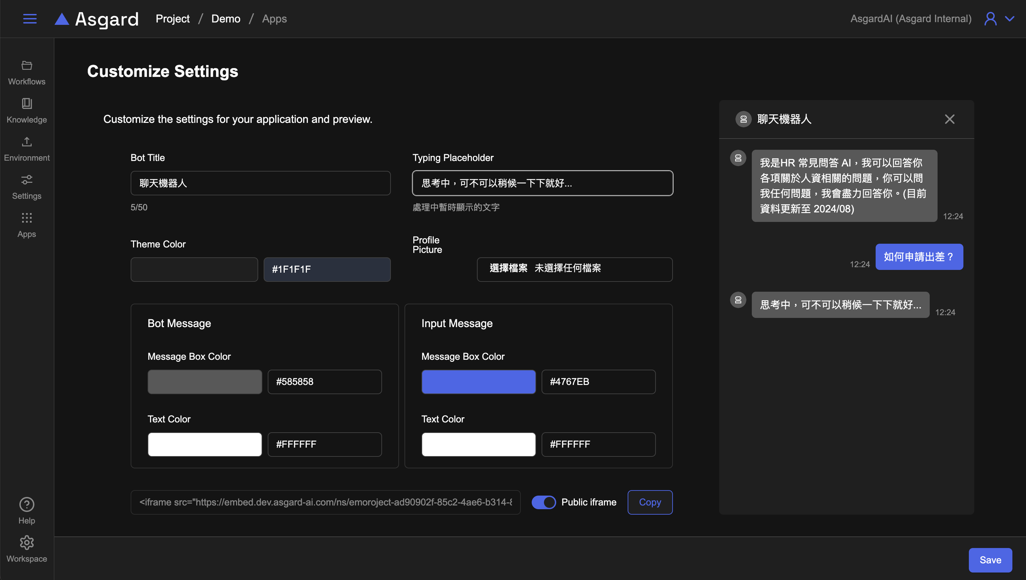
Task: Click the Help question mark icon
Action: [27, 505]
